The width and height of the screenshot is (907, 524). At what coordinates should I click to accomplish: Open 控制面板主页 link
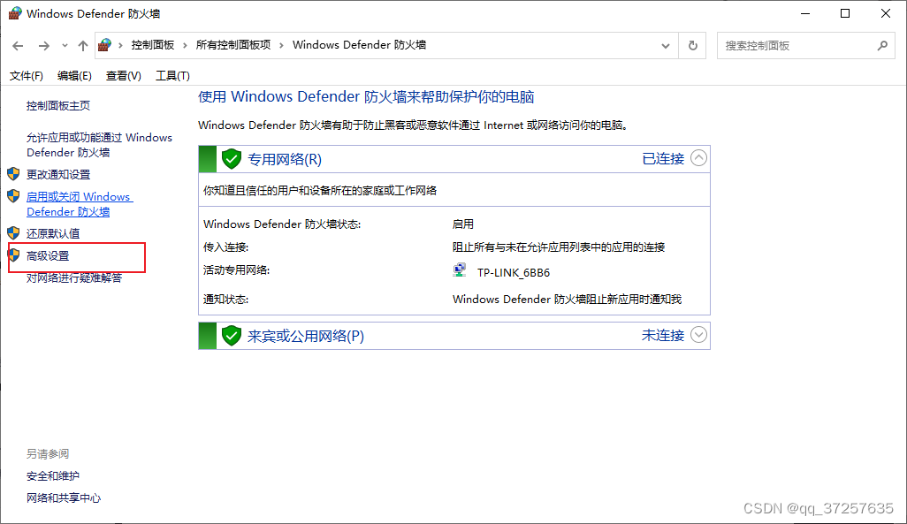(x=57, y=106)
